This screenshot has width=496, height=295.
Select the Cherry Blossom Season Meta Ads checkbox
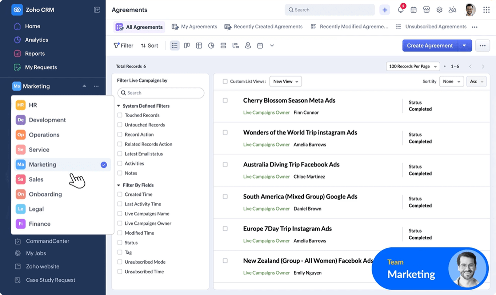225,100
